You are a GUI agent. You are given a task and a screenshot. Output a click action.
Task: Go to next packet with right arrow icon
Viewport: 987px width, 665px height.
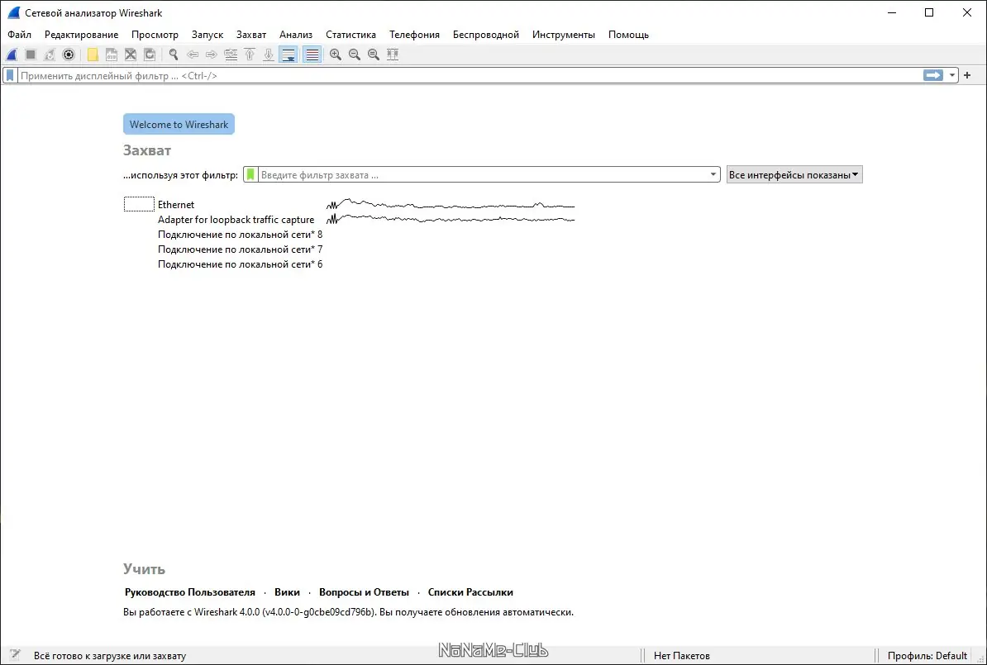[212, 55]
